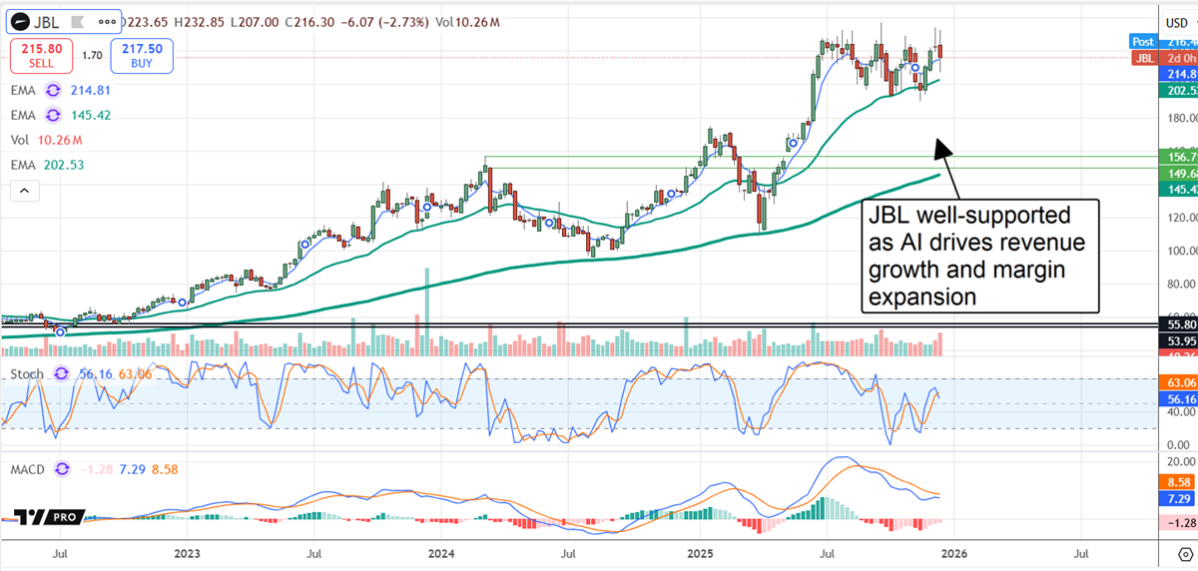Screen dimensions: 1198x571
Task: Click the 217.50 BUY button
Action: pos(143,56)
